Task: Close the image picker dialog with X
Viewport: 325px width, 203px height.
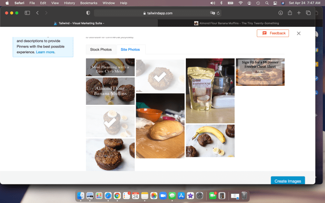Action: click(299, 33)
